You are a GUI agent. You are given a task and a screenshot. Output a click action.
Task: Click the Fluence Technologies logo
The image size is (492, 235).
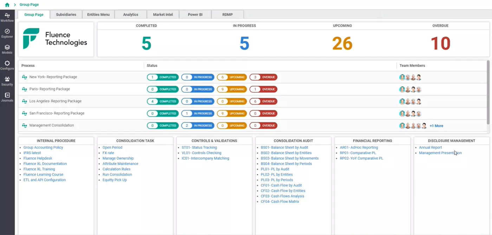56,39
